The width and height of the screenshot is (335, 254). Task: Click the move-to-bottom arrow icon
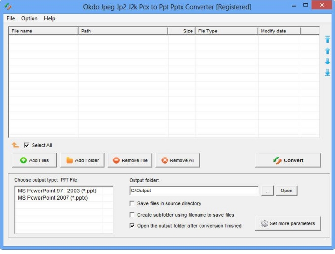327,72
